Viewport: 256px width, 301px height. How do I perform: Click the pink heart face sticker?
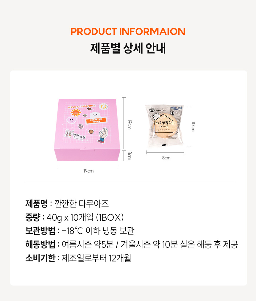(x=71, y=120)
